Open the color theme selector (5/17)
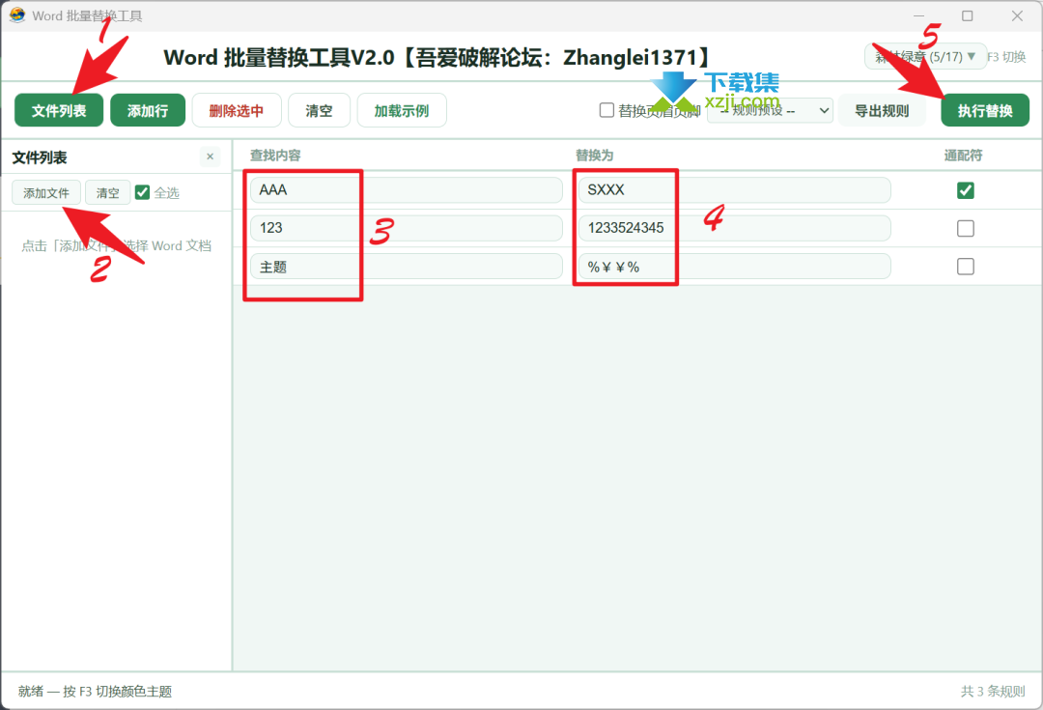Screen dimensions: 1043x710 click(925, 57)
